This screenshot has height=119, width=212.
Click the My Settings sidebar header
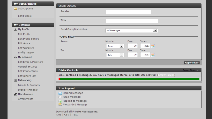(x=33, y=25)
